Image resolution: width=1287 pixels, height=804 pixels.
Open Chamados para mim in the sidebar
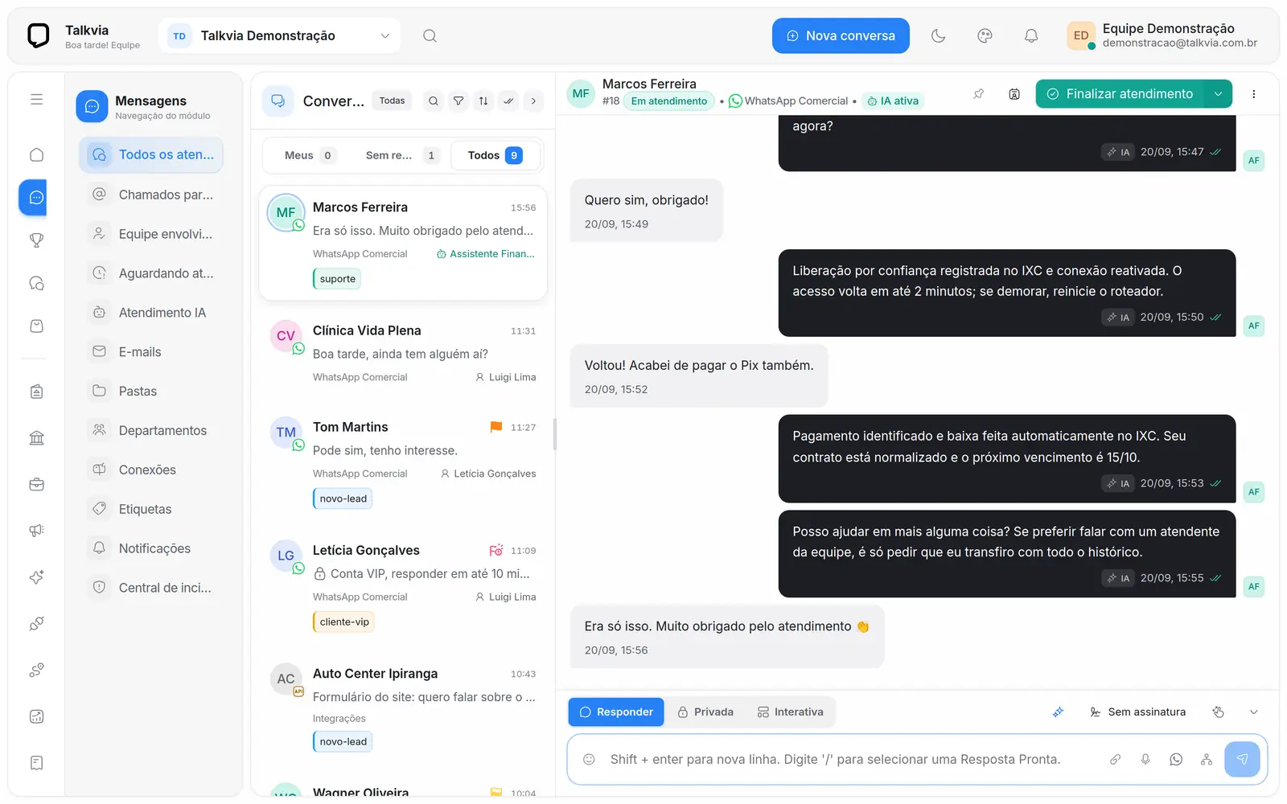pyautogui.click(x=151, y=195)
